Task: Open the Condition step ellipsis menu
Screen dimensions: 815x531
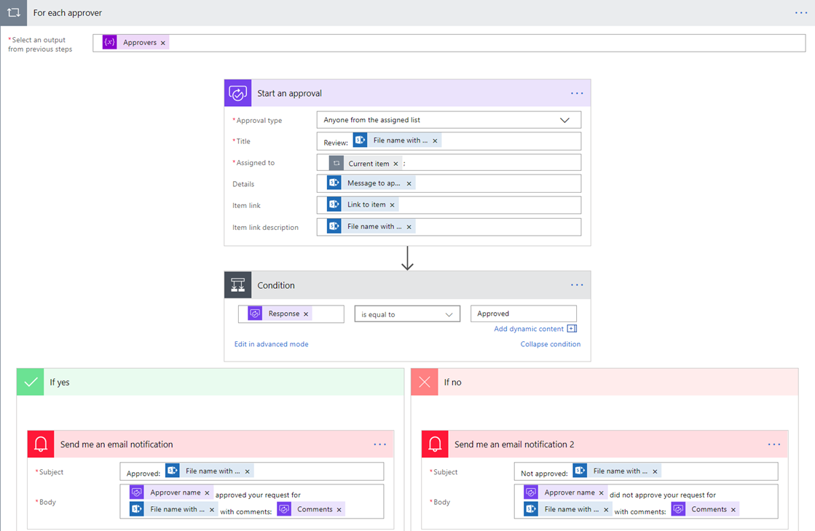Action: click(x=577, y=285)
